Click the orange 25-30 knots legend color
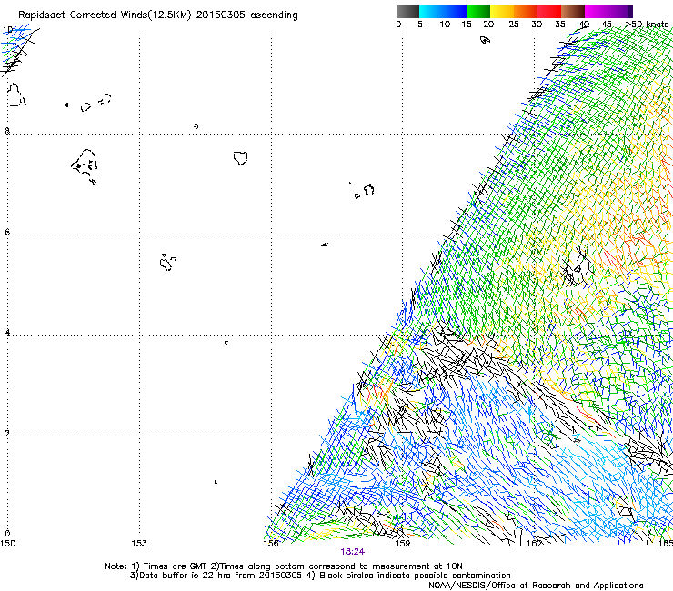Screen dimensions: 673x591 pyautogui.click(x=526, y=11)
